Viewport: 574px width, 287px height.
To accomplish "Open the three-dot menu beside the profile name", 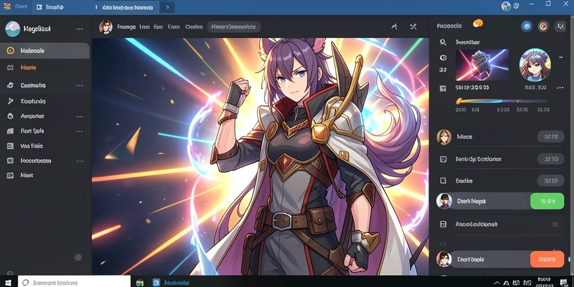I will tap(80, 29).
